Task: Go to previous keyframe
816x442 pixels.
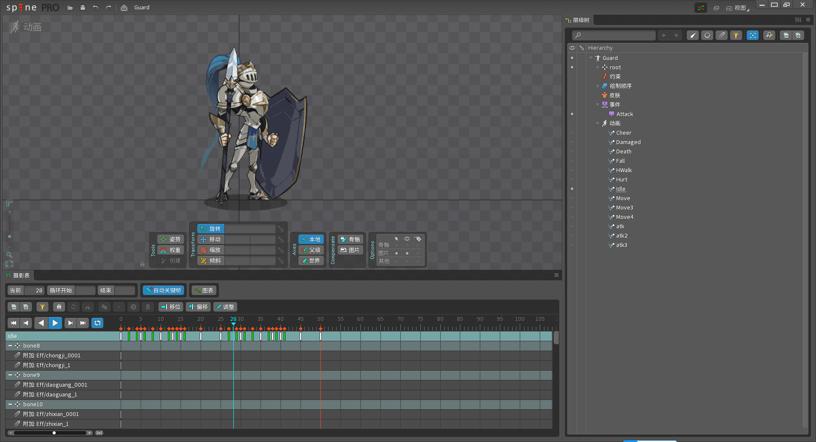Action: [x=26, y=323]
